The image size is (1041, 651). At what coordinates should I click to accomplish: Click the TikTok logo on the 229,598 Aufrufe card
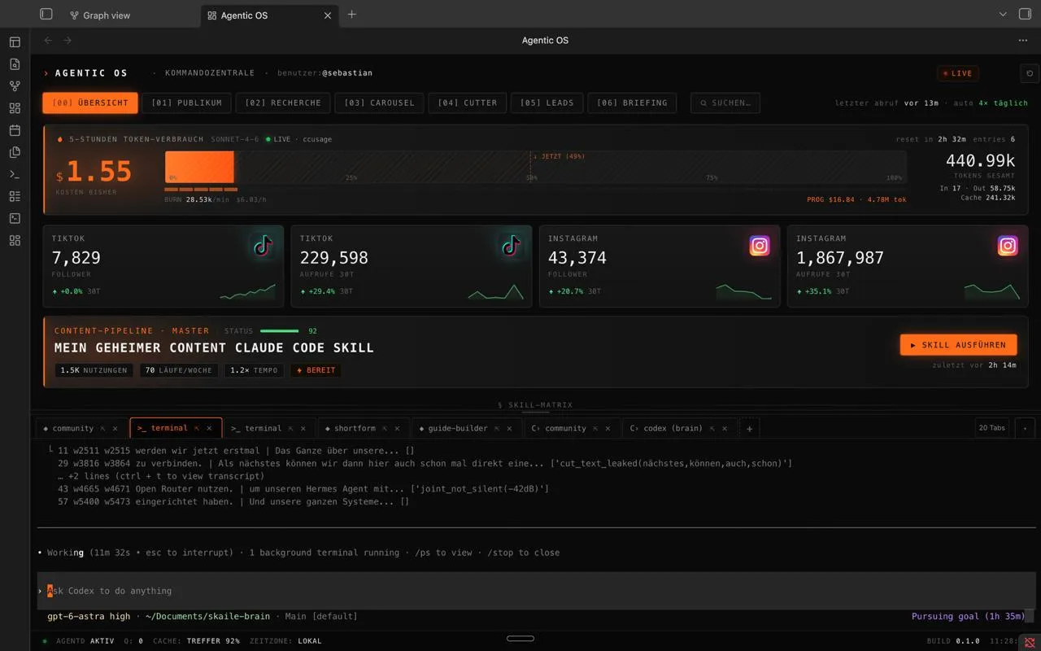pyautogui.click(x=511, y=246)
